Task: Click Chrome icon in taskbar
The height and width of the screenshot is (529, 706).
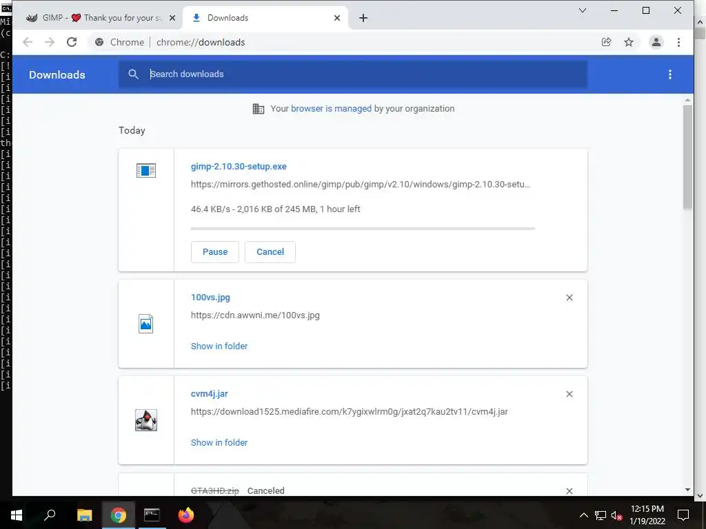Action: 119,515
